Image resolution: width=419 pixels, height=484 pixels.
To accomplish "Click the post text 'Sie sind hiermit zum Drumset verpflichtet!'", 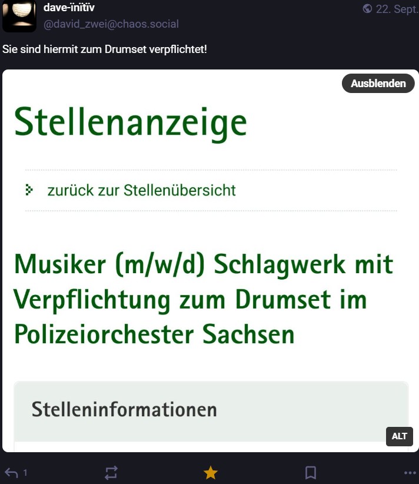I will [x=105, y=48].
